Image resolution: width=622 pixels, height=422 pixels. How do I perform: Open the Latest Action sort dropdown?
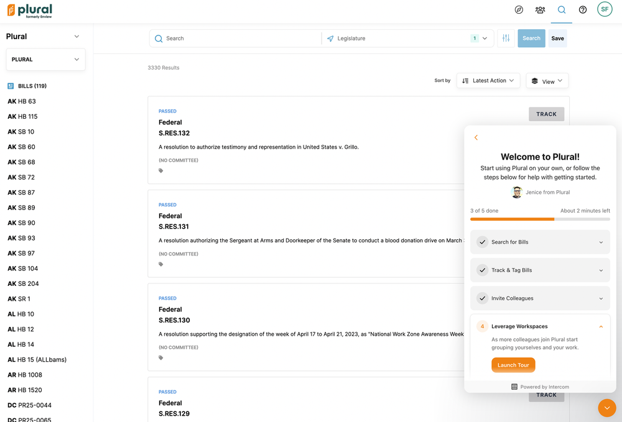click(488, 81)
